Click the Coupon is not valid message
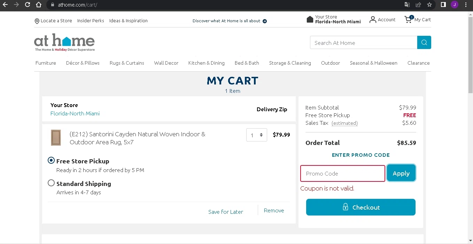 click(327, 188)
